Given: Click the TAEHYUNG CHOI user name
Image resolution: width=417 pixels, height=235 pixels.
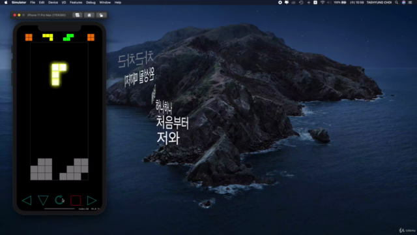Looking at the screenshot, I should coord(379,3).
